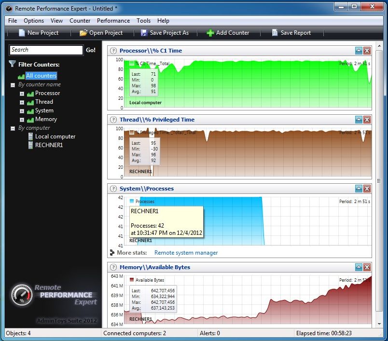The width and height of the screenshot is (388, 341).
Task: Select All counters in the filter tree
Action: point(42,76)
